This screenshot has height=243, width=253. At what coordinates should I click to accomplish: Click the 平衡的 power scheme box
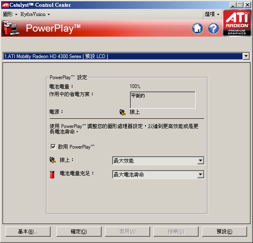click(163, 100)
